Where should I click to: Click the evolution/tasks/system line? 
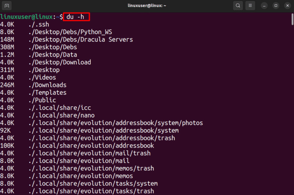click(79, 184)
